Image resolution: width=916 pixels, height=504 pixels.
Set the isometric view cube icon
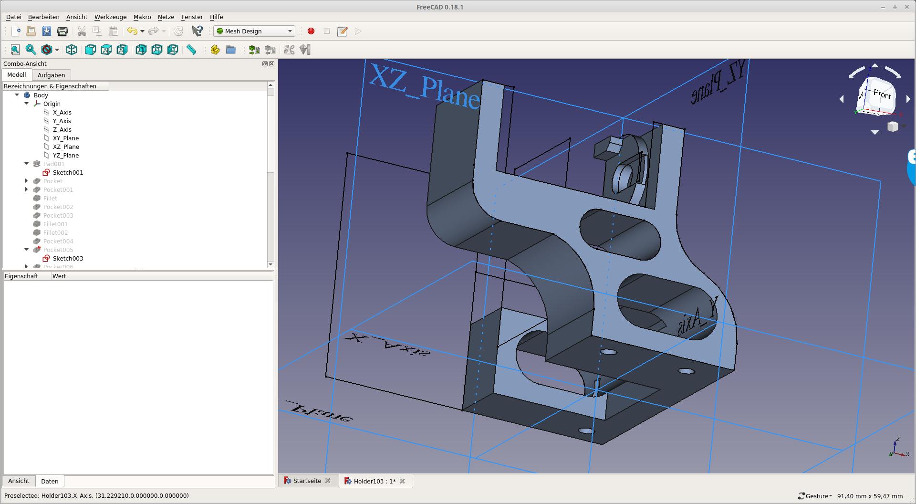coord(72,50)
